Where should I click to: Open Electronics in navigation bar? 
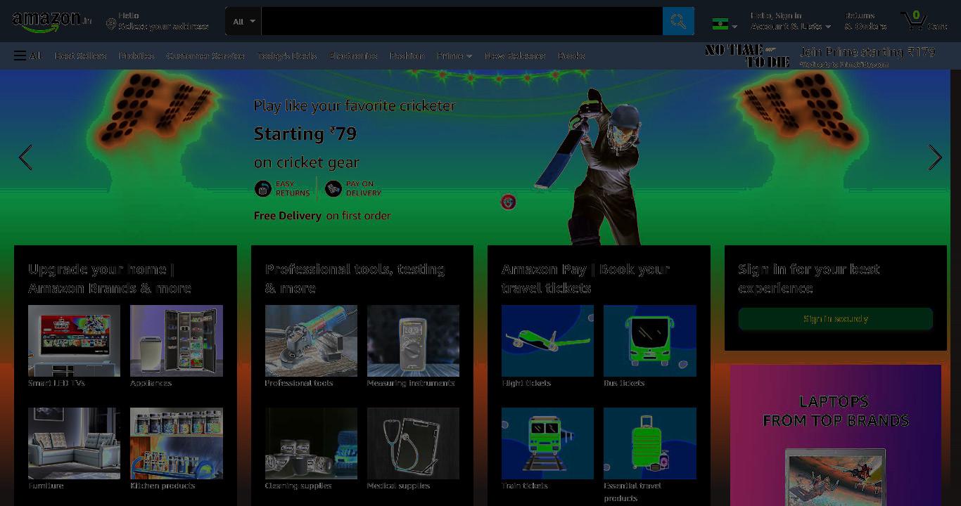coord(353,56)
